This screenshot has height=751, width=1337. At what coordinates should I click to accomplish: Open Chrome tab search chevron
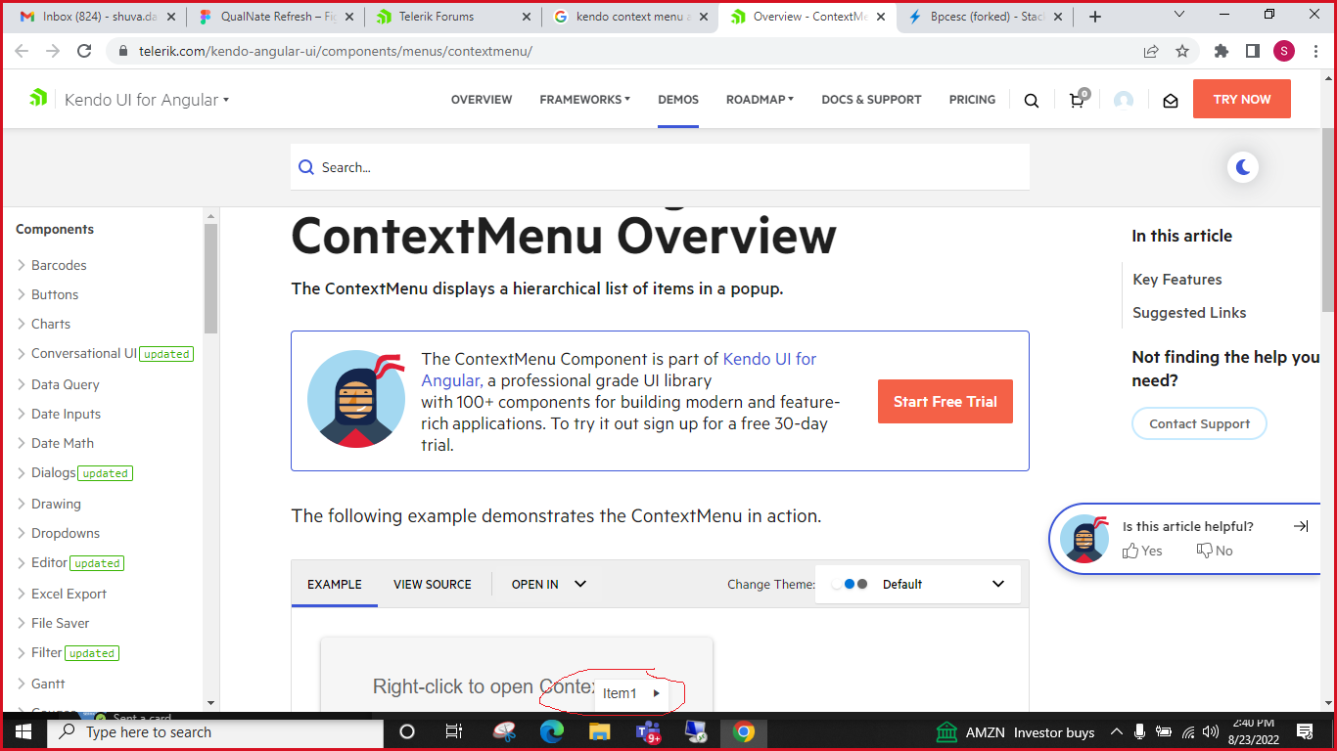(x=1179, y=15)
